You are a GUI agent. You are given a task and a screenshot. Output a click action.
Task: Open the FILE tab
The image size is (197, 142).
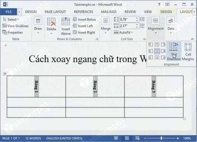[x=9, y=12]
